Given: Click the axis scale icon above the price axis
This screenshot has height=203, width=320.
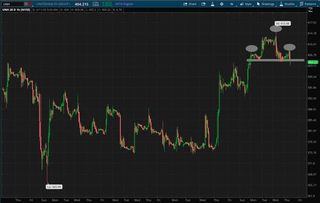Looking at the screenshot, I should click(311, 9).
